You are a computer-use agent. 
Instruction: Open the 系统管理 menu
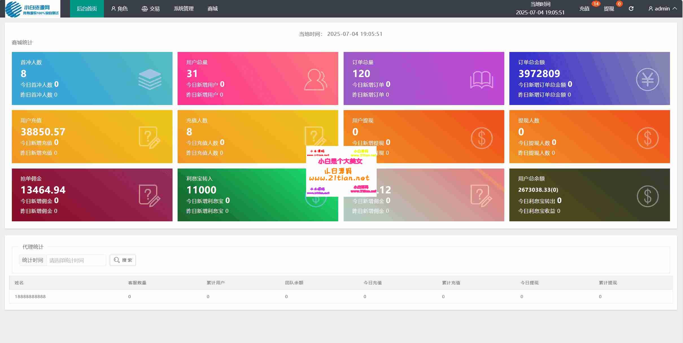pos(184,9)
